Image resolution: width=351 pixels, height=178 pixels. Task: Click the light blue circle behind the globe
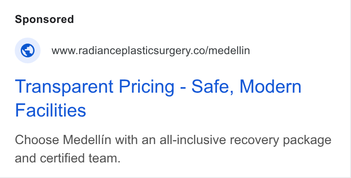click(x=28, y=50)
